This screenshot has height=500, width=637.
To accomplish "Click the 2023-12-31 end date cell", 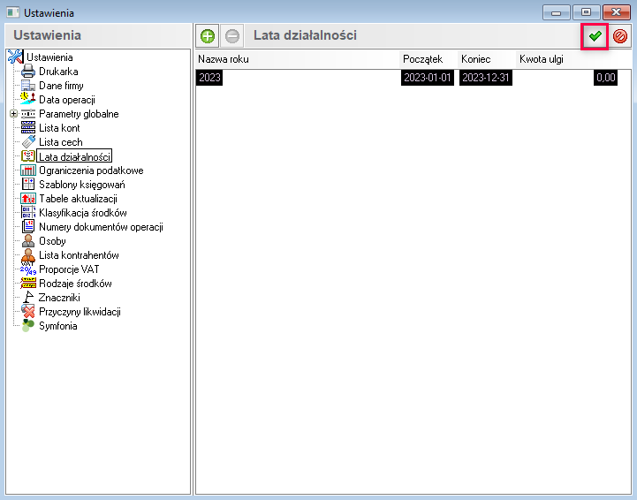I will (x=486, y=78).
